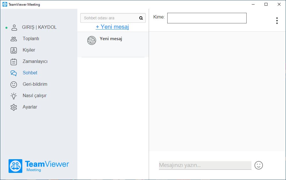Screen dimensions: 286x180
Task: Click the Geri-bildirim smiley icon
Action: 14,85
